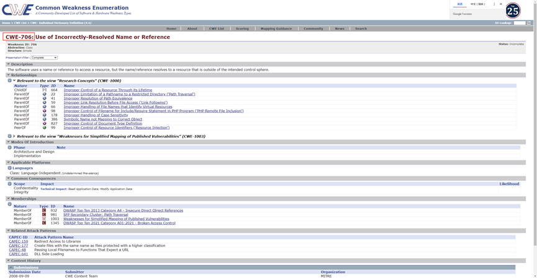Click the CWE logo in the header
Image resolution: width=537 pixels, height=278 pixels.
coord(17,10)
